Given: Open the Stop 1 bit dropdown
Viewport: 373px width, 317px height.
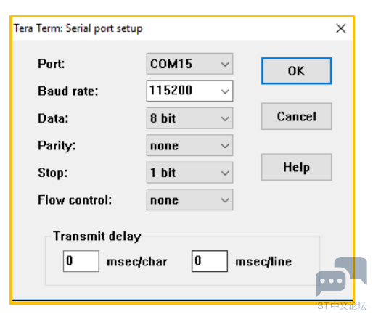Looking at the screenshot, I should point(189,173).
